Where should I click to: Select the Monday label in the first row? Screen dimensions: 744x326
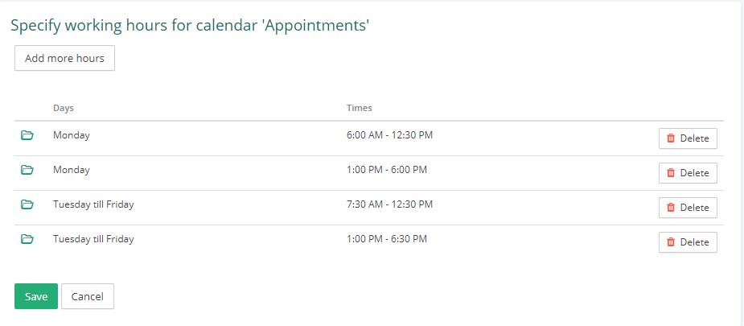click(x=71, y=135)
